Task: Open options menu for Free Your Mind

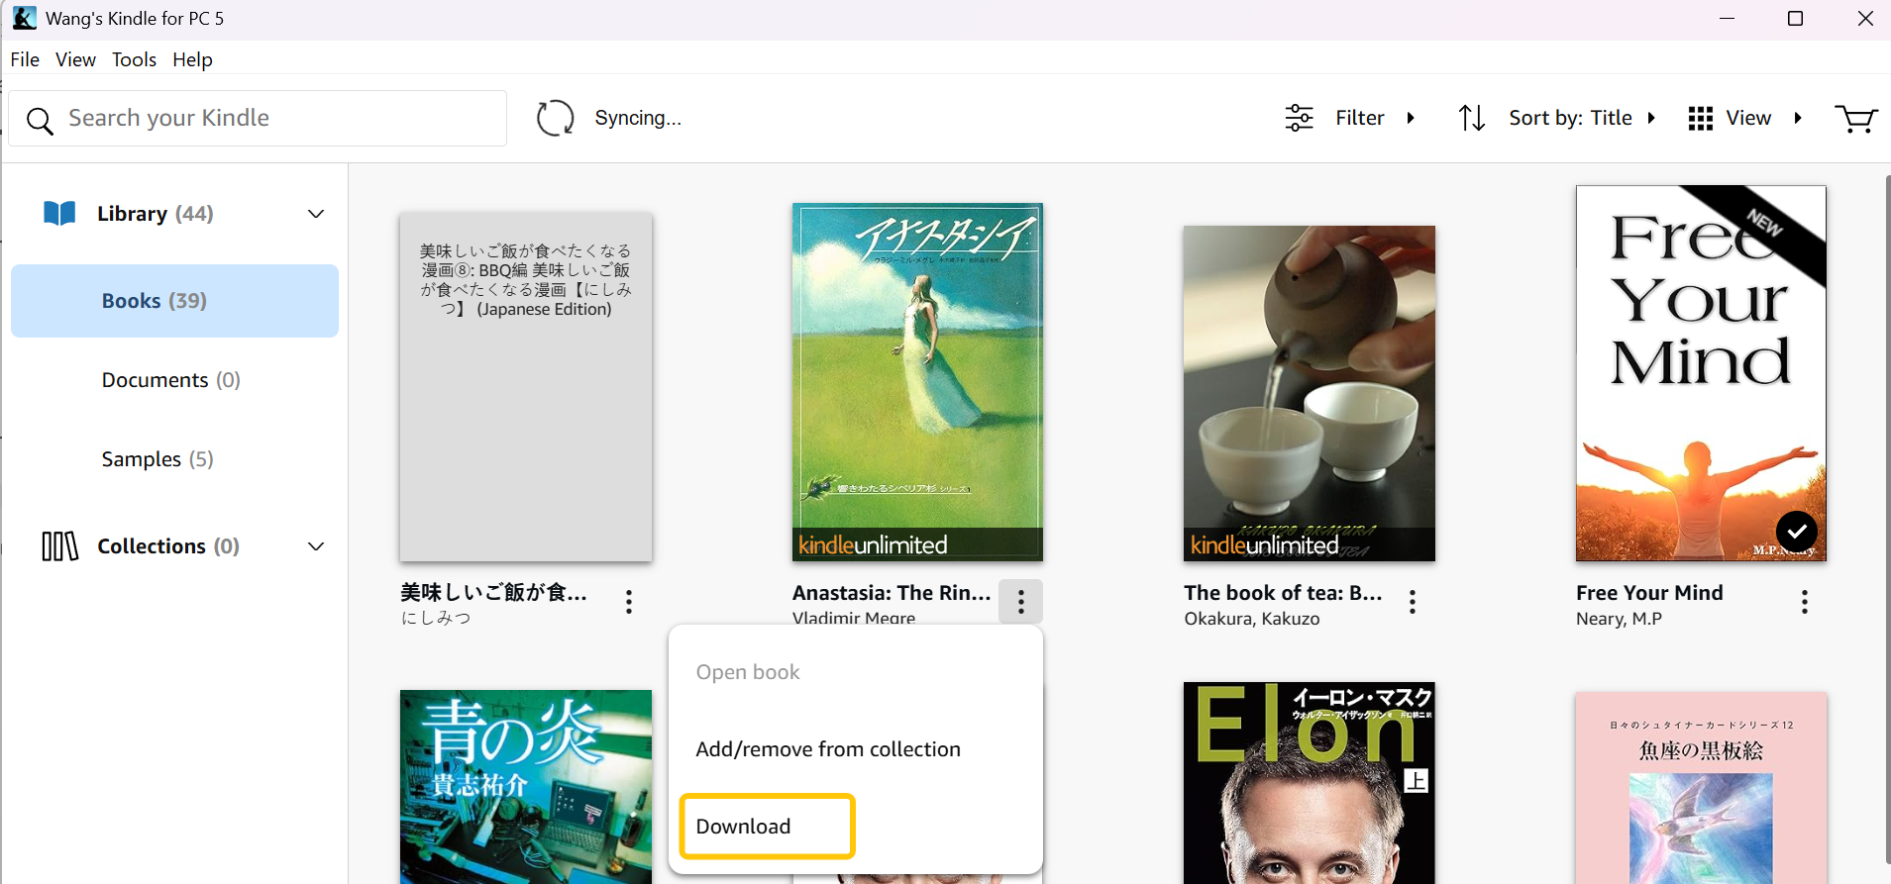Action: tap(1805, 602)
